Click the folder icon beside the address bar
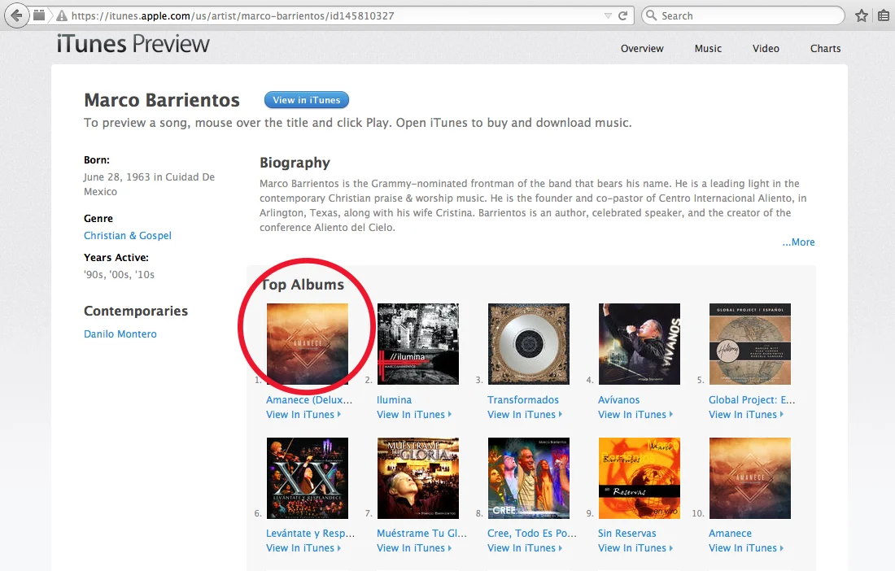895x571 pixels. (x=39, y=15)
